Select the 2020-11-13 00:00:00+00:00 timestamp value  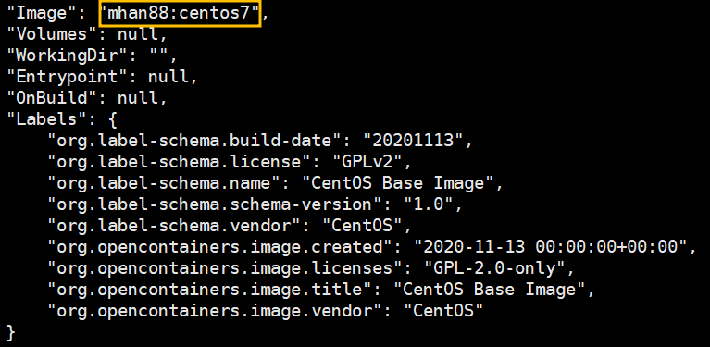[551, 247]
